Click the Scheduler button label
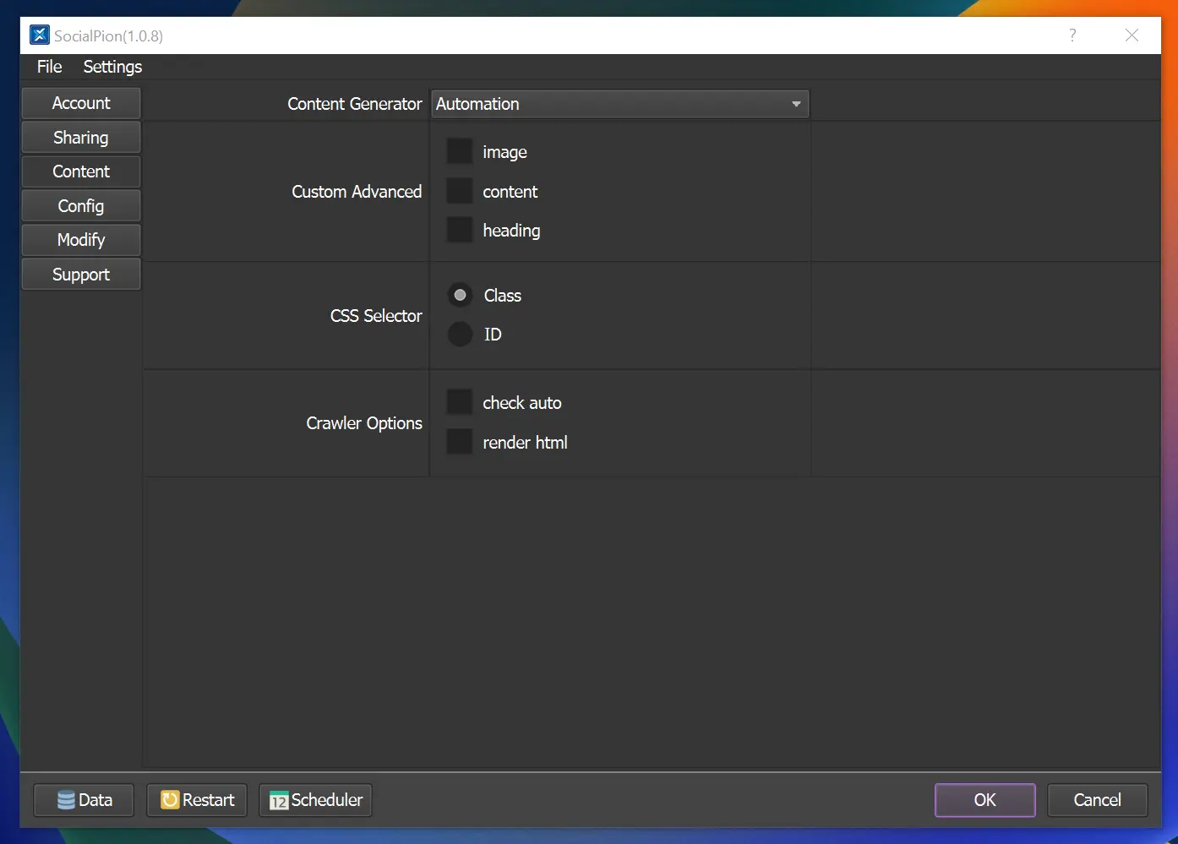Image resolution: width=1178 pixels, height=844 pixels. [x=327, y=800]
